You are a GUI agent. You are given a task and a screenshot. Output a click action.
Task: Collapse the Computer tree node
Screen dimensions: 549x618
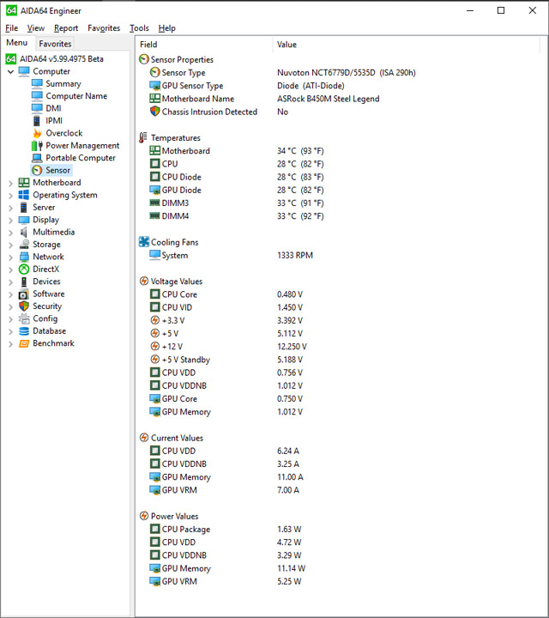click(x=10, y=72)
